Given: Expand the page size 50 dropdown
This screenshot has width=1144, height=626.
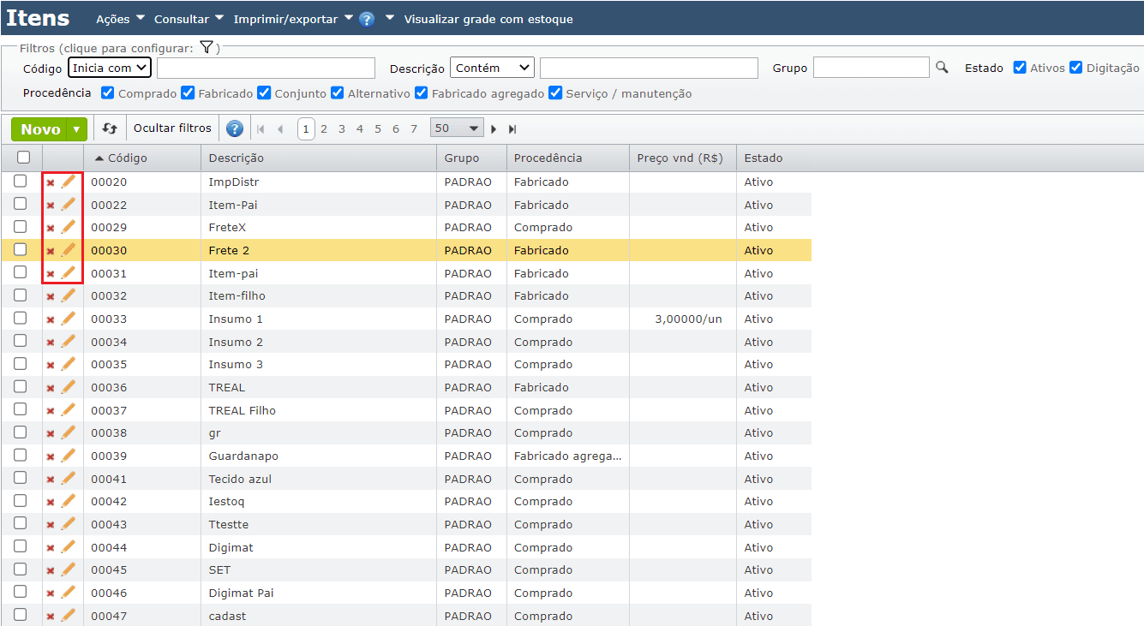Looking at the screenshot, I should (457, 128).
